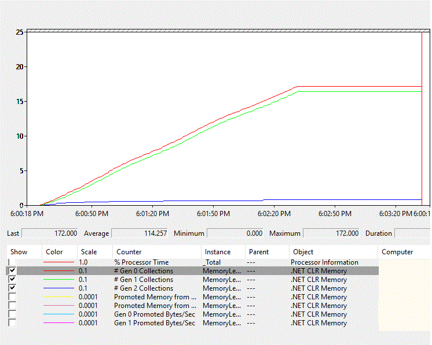This screenshot has height=345, width=432.
Task: Tick the checkbox beside the pink Promoted Memory row
Action: (x=12, y=305)
